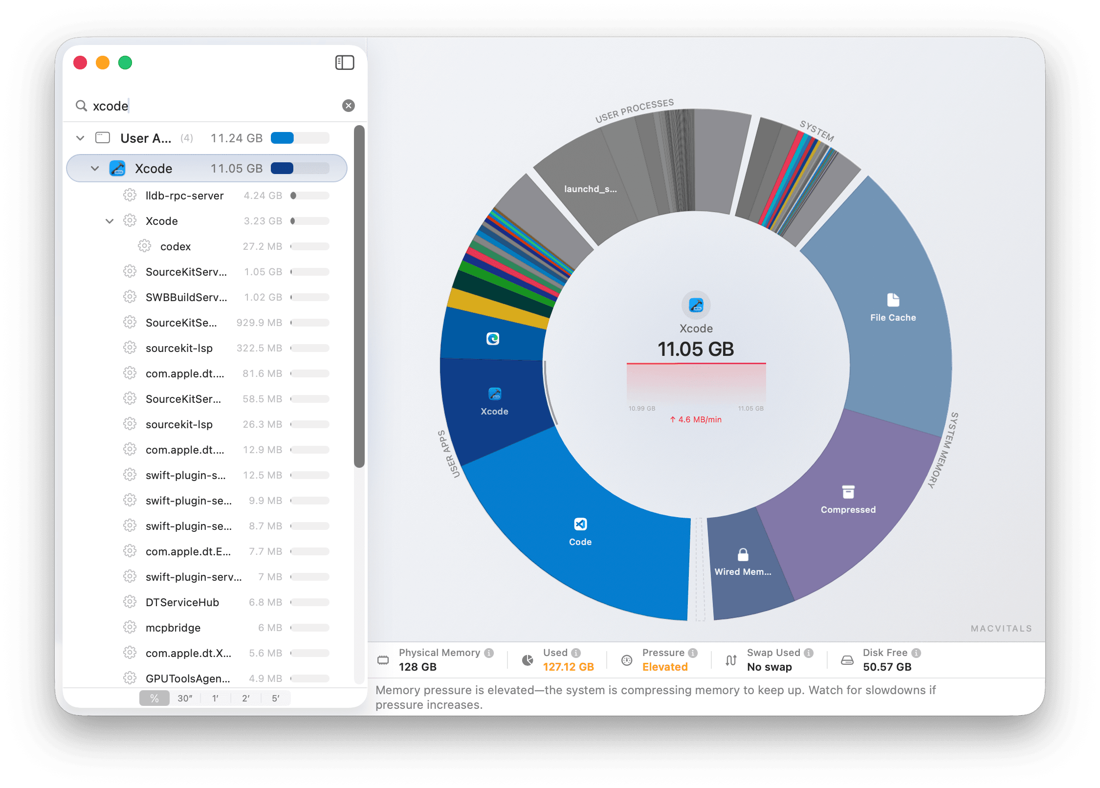Toggle the percent display mode
Screen dimensions: 1100x788
tap(154, 698)
